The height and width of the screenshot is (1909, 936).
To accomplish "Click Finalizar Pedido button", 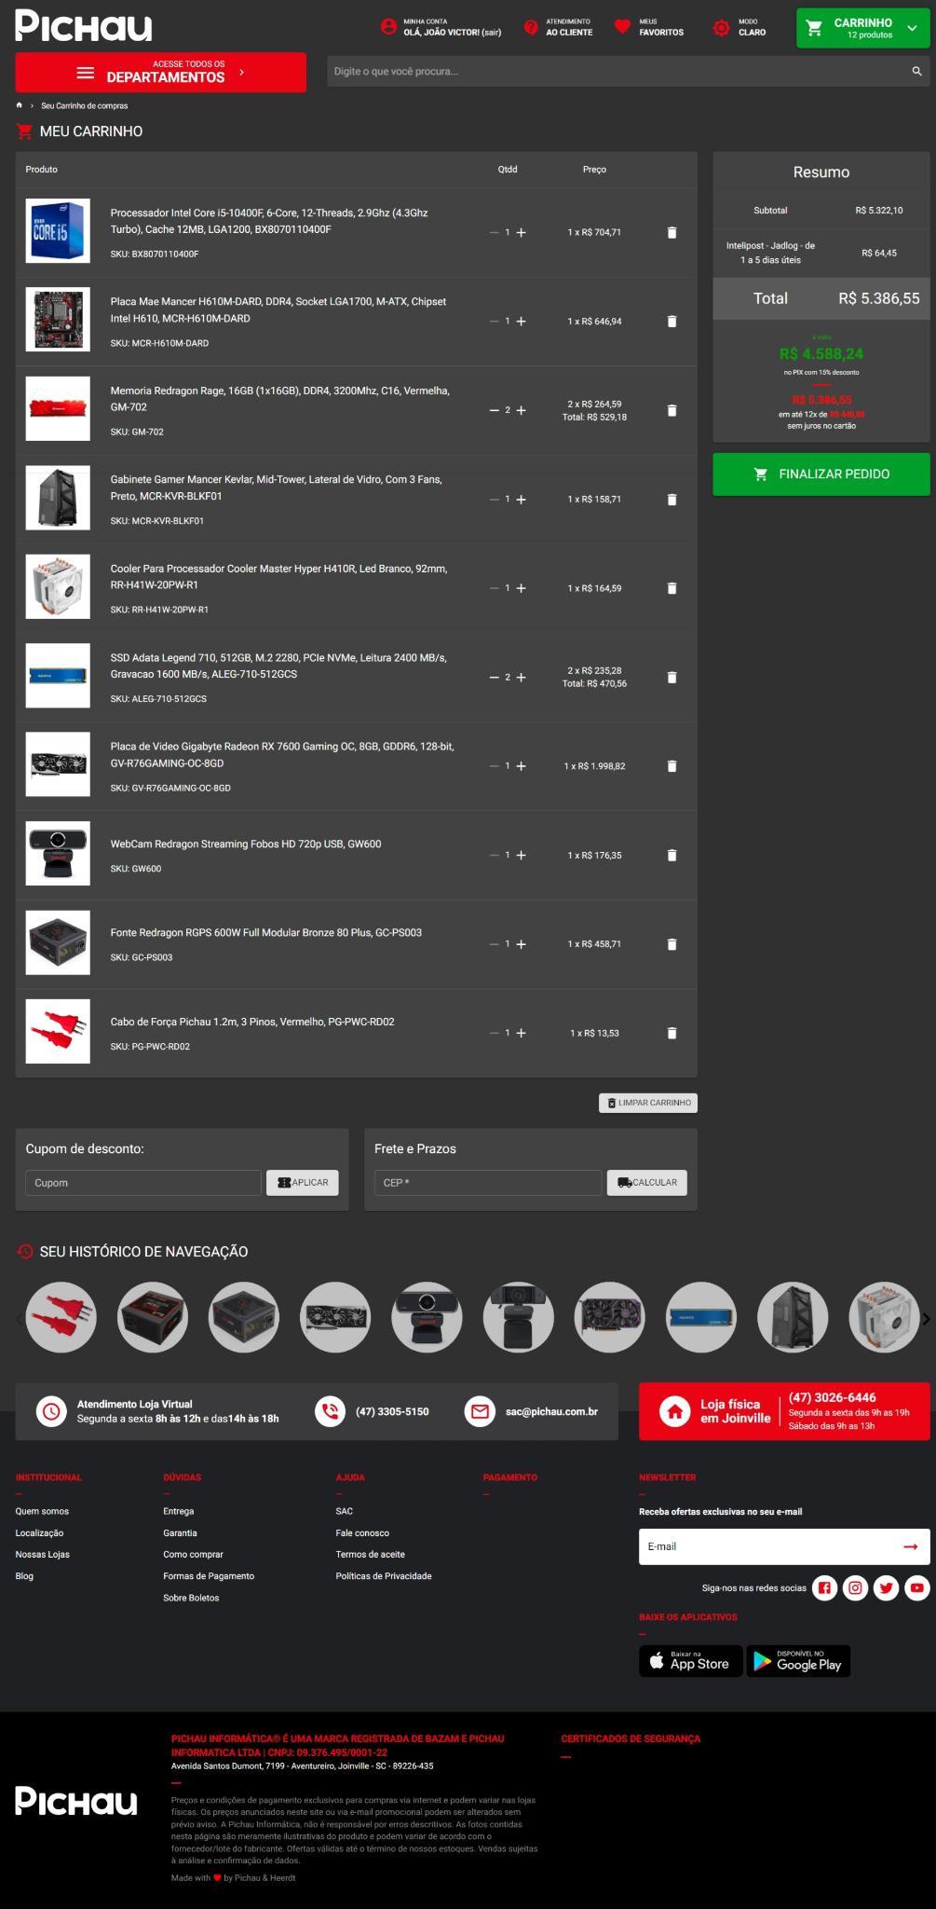I will [x=821, y=474].
